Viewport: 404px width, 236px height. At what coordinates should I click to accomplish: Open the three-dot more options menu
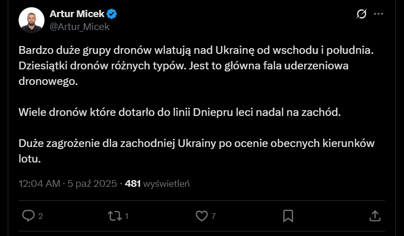379,15
